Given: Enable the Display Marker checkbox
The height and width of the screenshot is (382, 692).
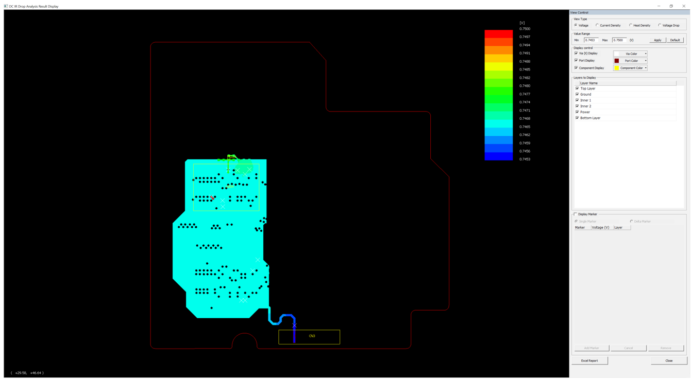Looking at the screenshot, I should 576,214.
